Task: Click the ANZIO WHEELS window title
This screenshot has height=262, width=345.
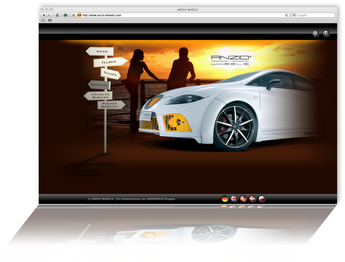Action: click(x=187, y=10)
